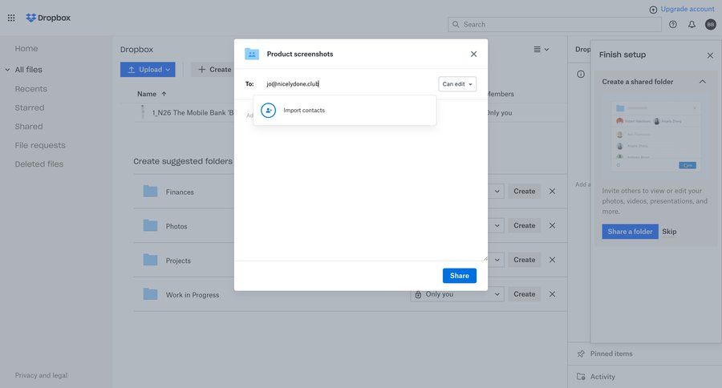Dismiss the Projects suggestion
Image resolution: width=722 pixels, height=388 pixels.
click(x=552, y=260)
